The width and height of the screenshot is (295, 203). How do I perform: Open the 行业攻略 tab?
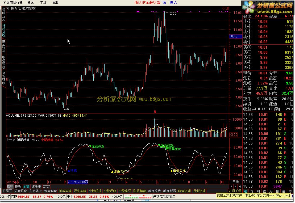point(80,191)
